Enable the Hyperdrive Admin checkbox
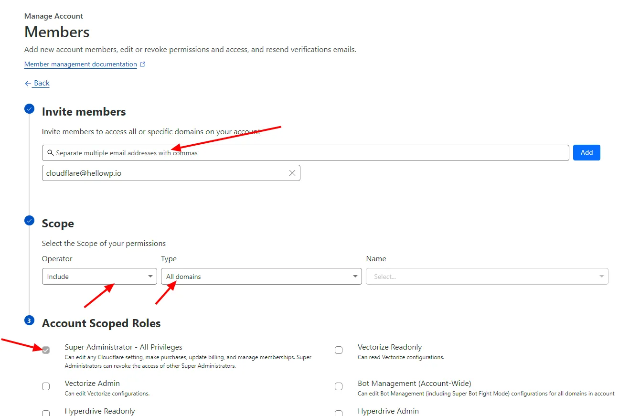Screen dimensions: 640x416 [x=339, y=413]
